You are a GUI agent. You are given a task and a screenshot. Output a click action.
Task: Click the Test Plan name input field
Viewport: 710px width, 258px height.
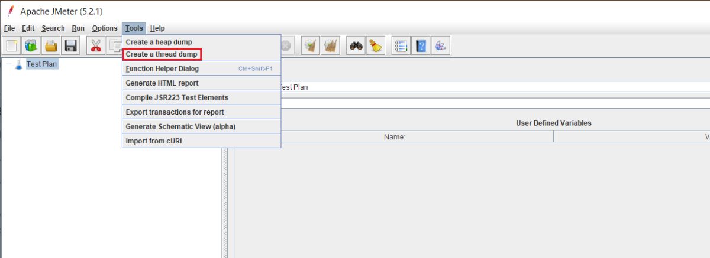494,87
